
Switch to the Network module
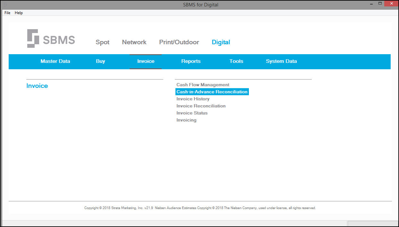coord(134,42)
